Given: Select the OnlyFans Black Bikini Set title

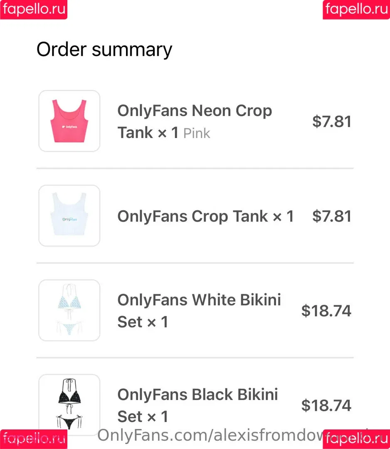Looking at the screenshot, I should coord(197,405).
